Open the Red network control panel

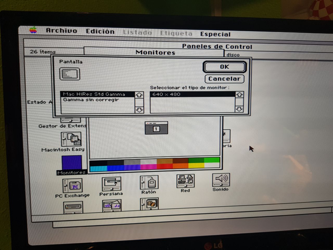coord(185,181)
